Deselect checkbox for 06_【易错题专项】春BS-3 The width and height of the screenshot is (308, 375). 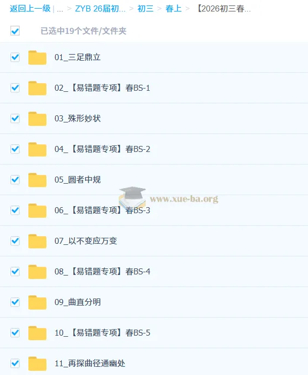pos(15,210)
